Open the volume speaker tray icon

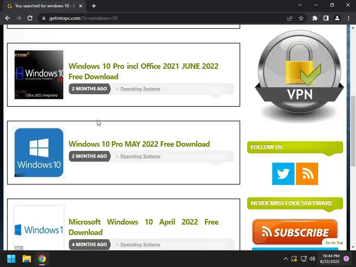(x=312, y=259)
